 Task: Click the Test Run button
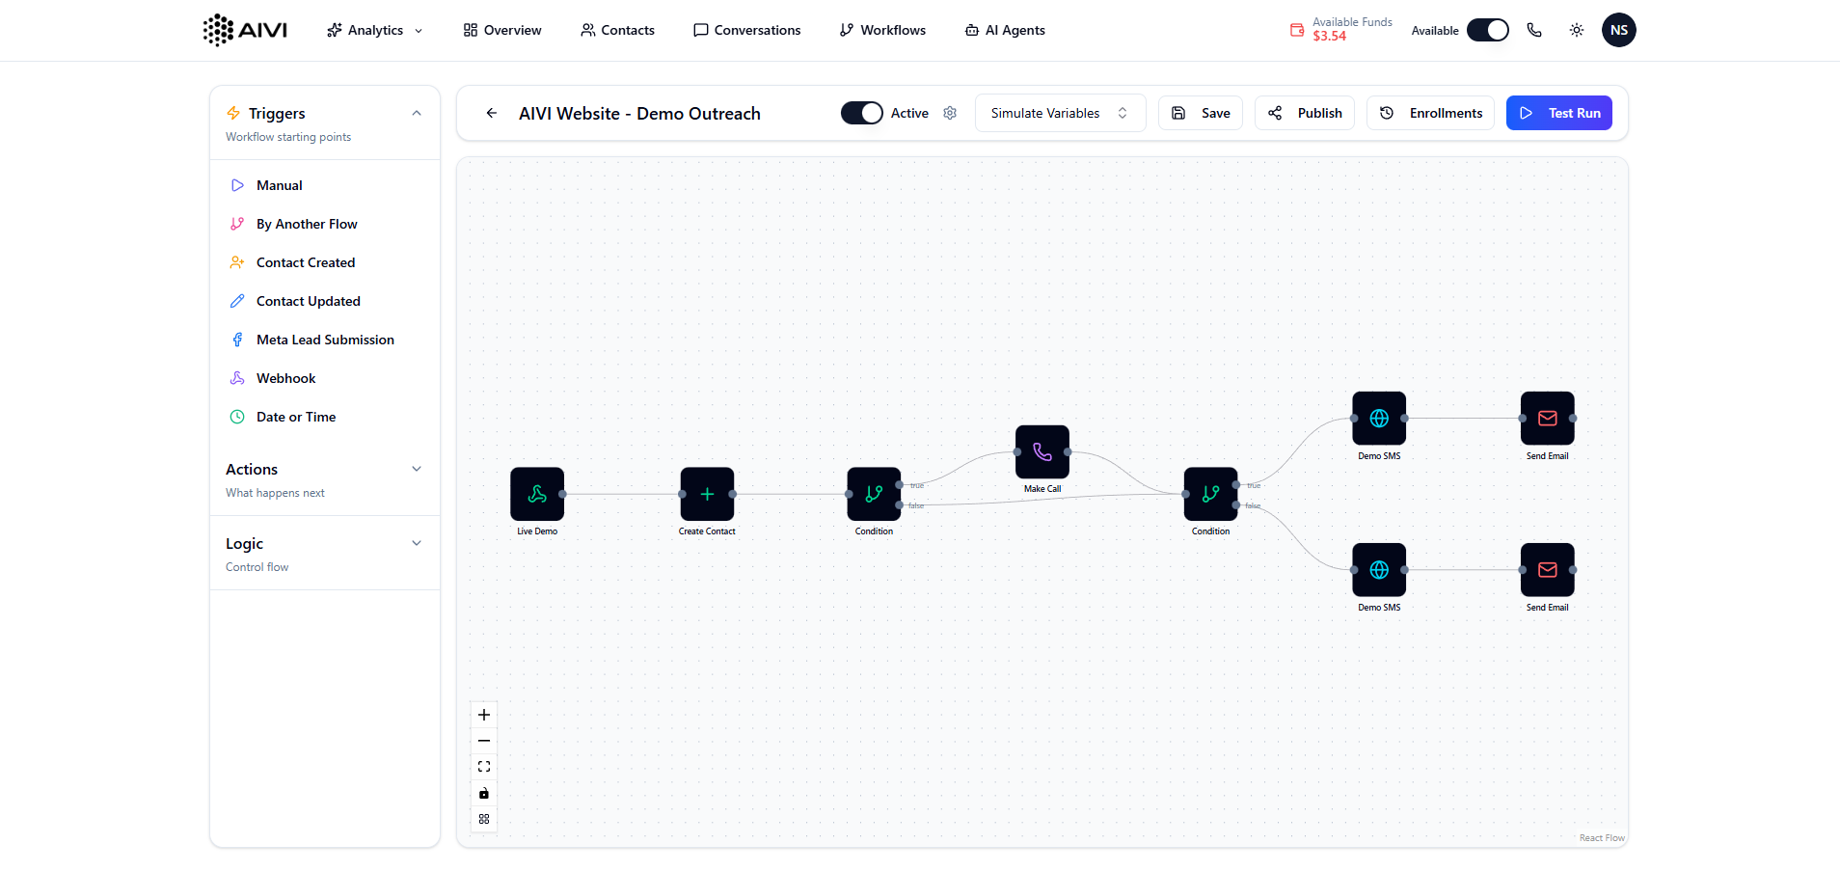(x=1558, y=113)
